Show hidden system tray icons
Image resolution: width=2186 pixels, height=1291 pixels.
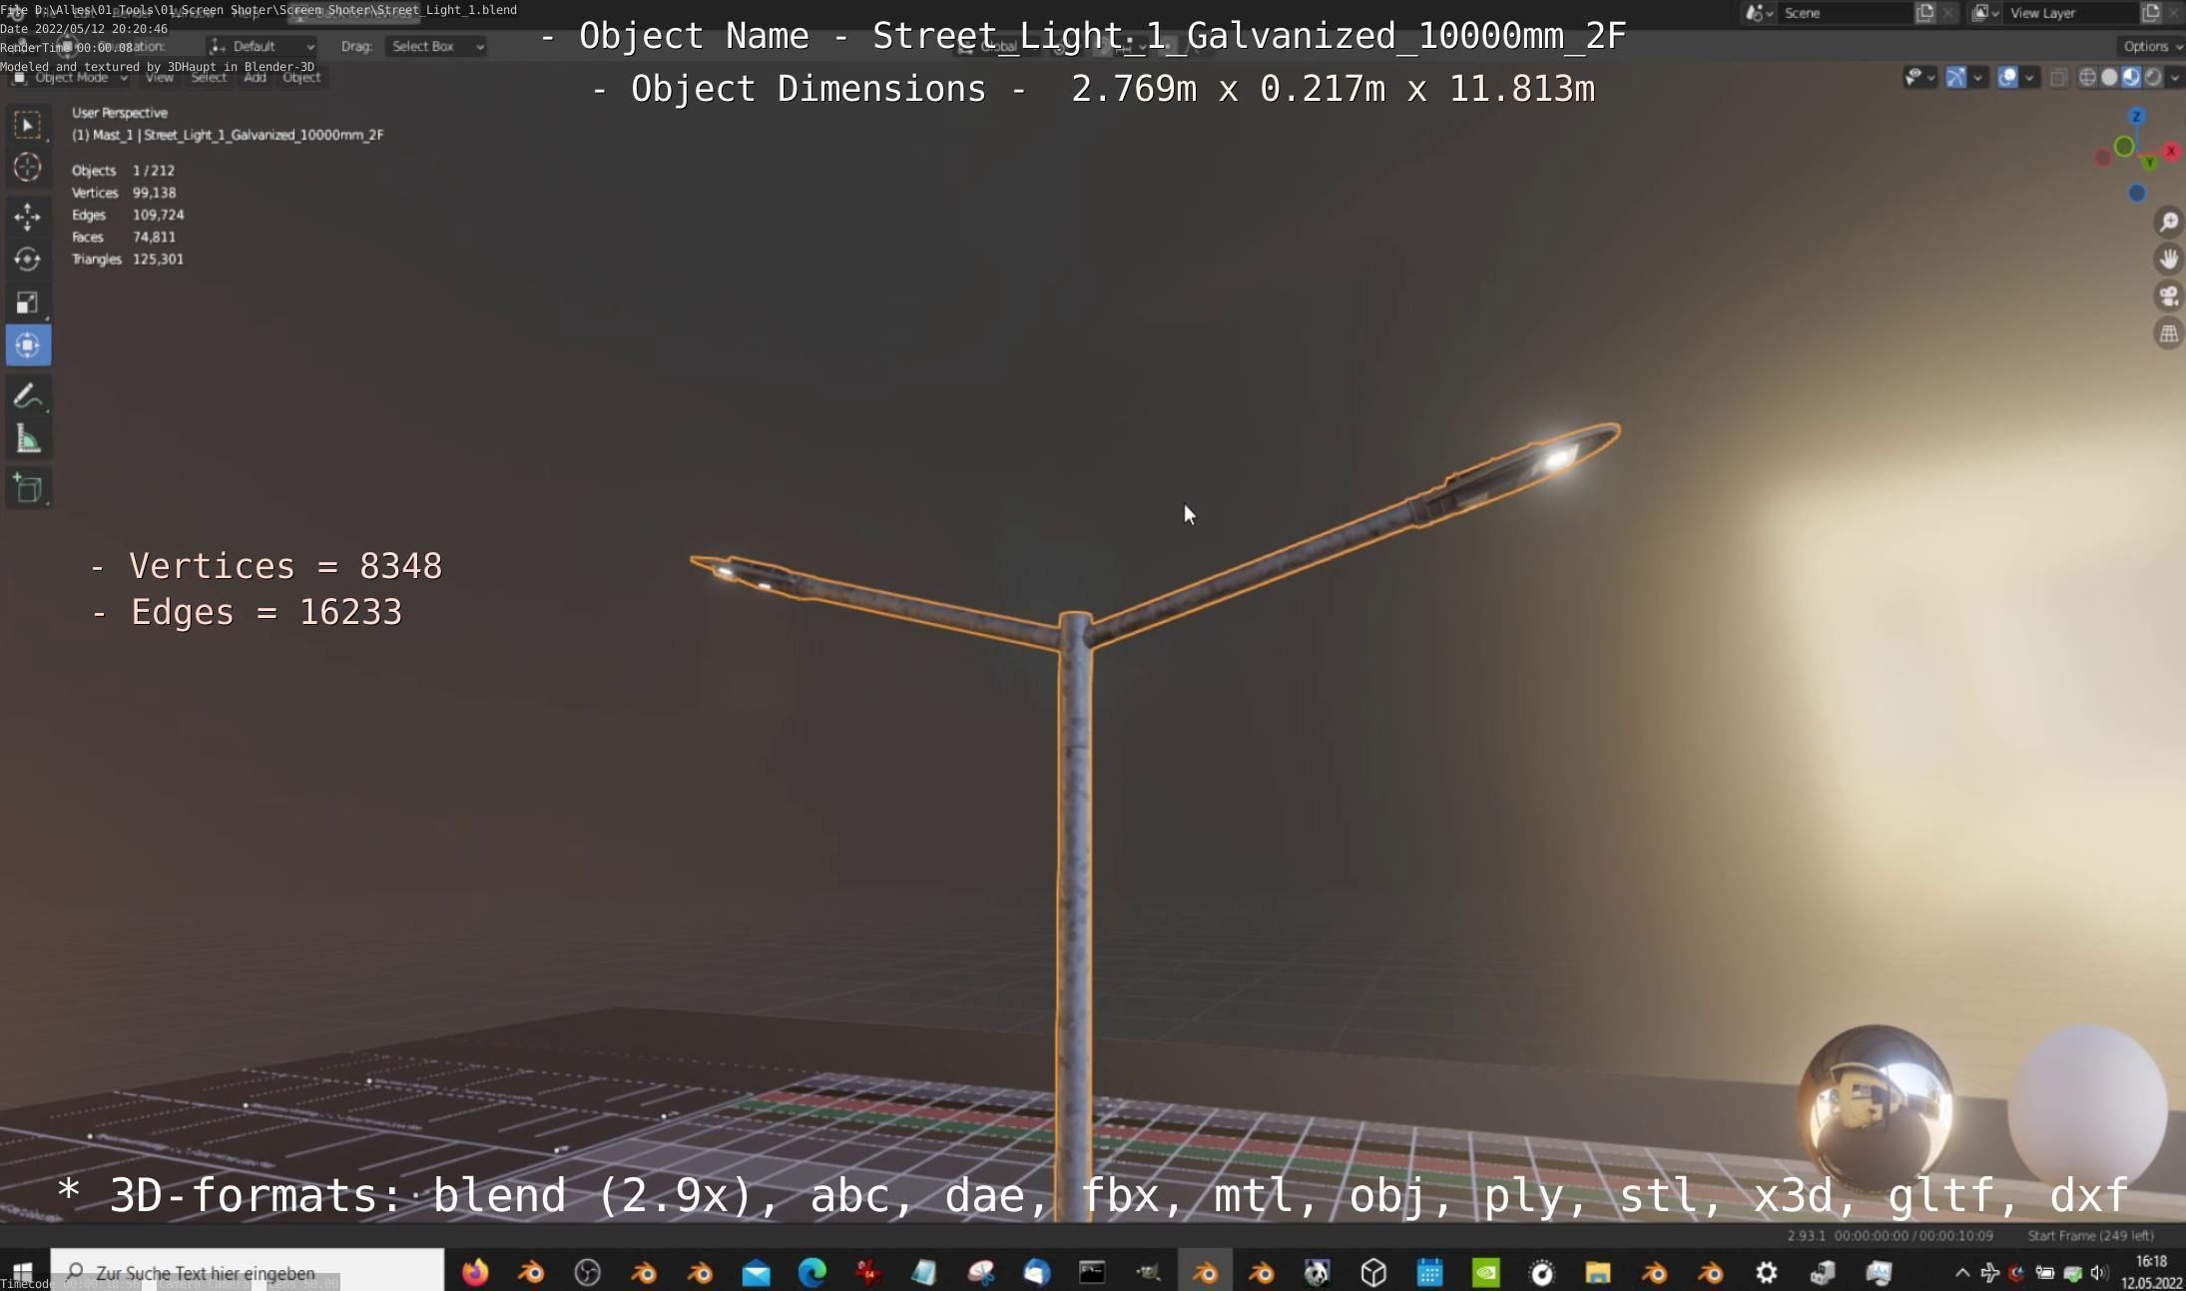pos(1961,1272)
